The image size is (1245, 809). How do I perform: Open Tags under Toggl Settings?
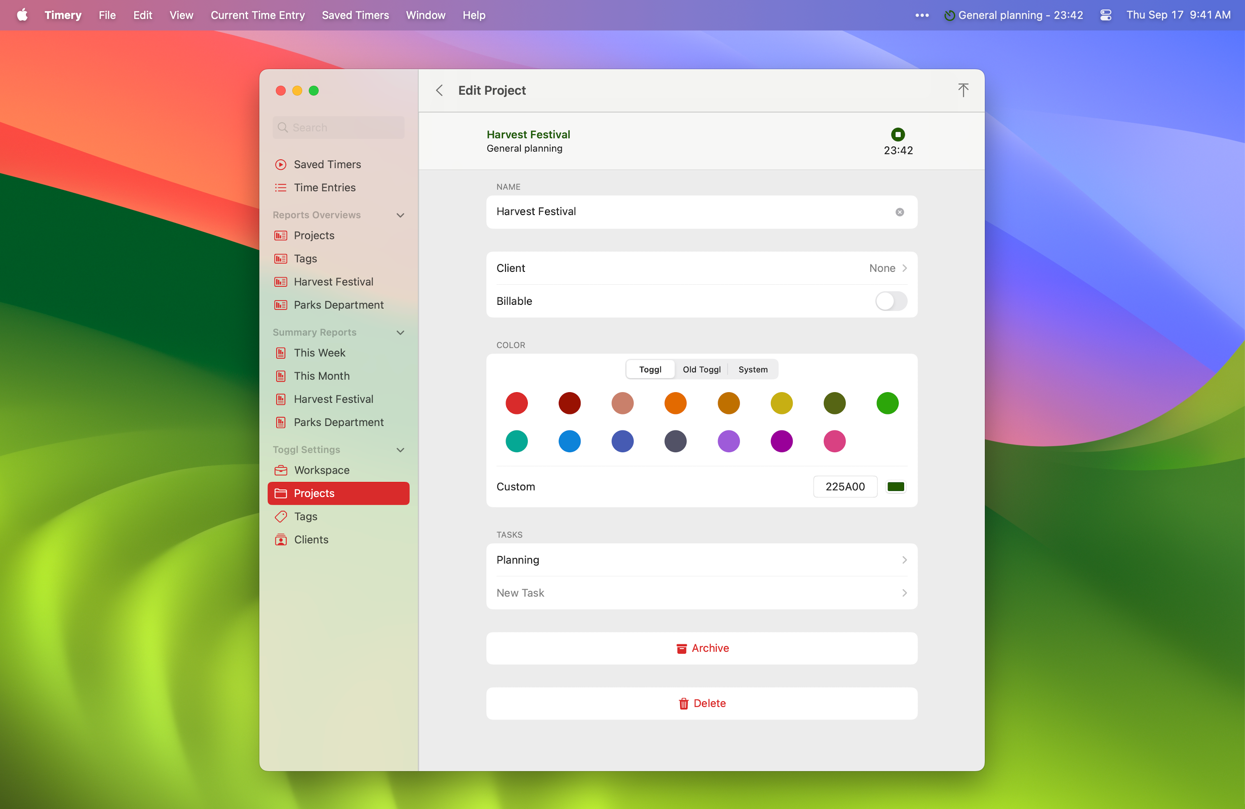click(x=338, y=516)
